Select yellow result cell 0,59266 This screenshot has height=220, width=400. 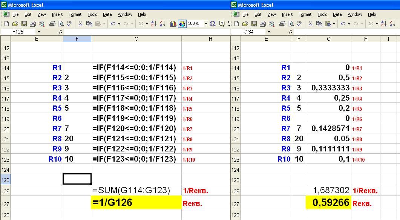(329, 203)
